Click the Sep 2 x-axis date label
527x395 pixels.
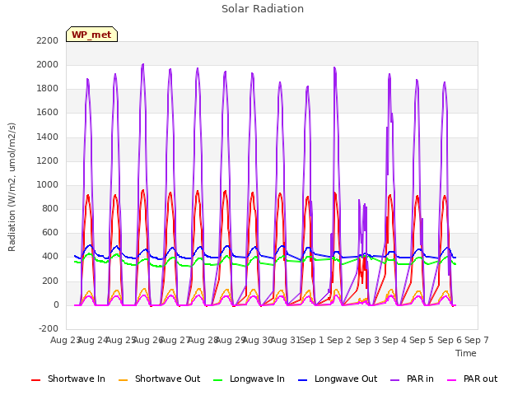pos(339,340)
